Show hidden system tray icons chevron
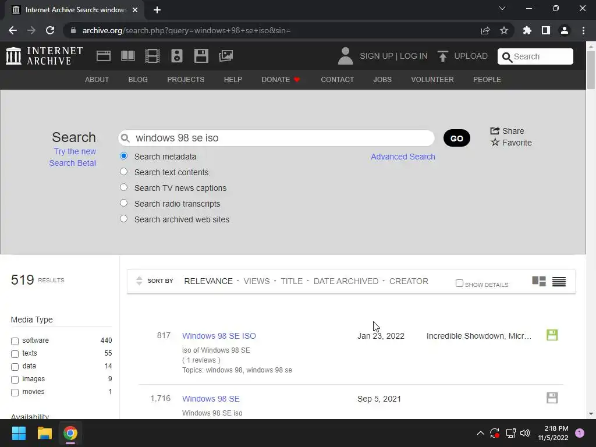Image resolution: width=596 pixels, height=447 pixels. [480, 433]
